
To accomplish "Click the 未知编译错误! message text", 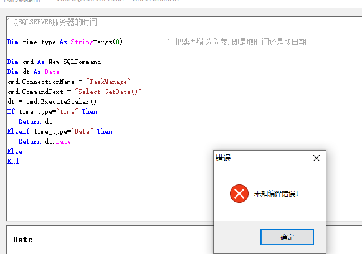I will (x=276, y=194).
